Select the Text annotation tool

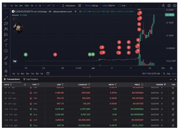[x=6, y=45]
